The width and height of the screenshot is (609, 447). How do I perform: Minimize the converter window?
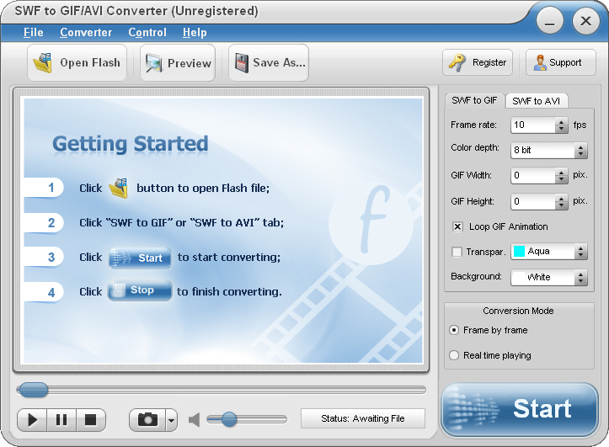[x=549, y=21]
